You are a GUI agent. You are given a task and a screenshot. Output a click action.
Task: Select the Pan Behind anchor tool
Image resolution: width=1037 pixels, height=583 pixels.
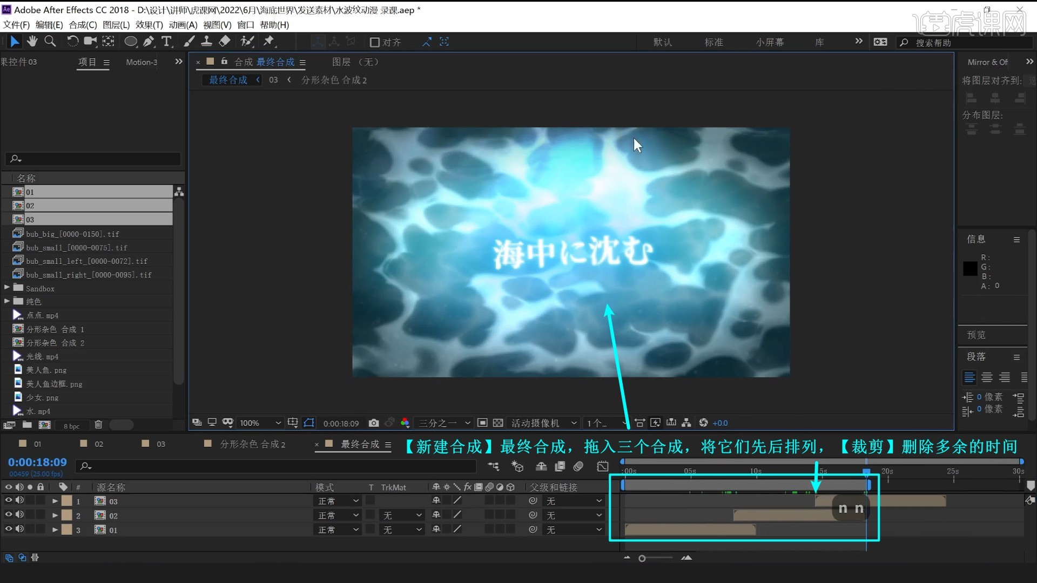click(x=109, y=42)
